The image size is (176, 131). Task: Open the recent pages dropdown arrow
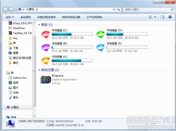click(15, 10)
